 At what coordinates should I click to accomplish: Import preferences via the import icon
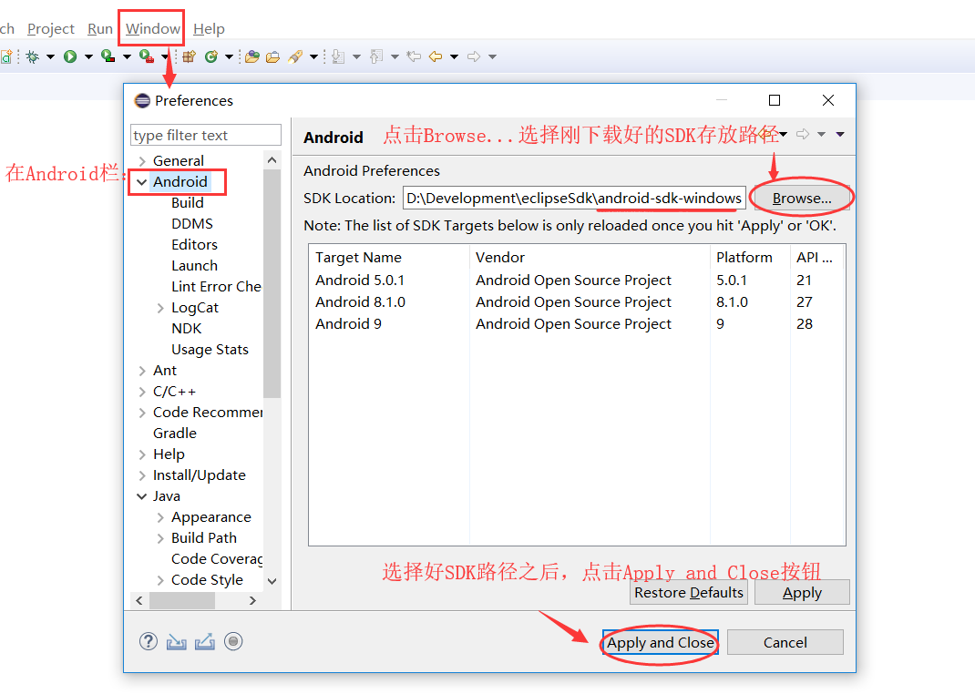[177, 640]
